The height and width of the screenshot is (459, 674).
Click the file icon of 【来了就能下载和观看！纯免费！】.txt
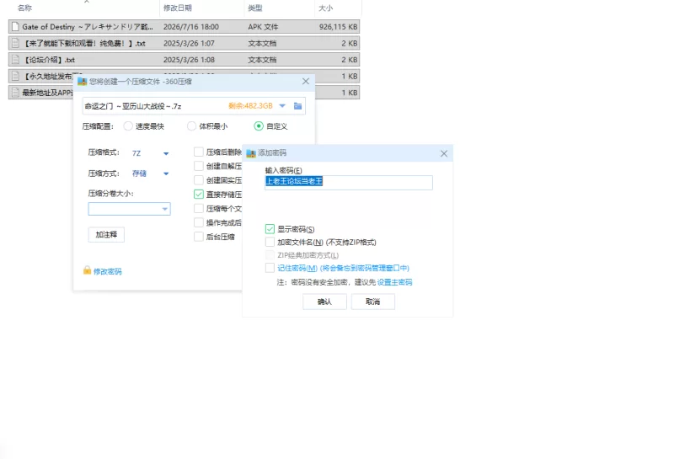[x=15, y=43]
